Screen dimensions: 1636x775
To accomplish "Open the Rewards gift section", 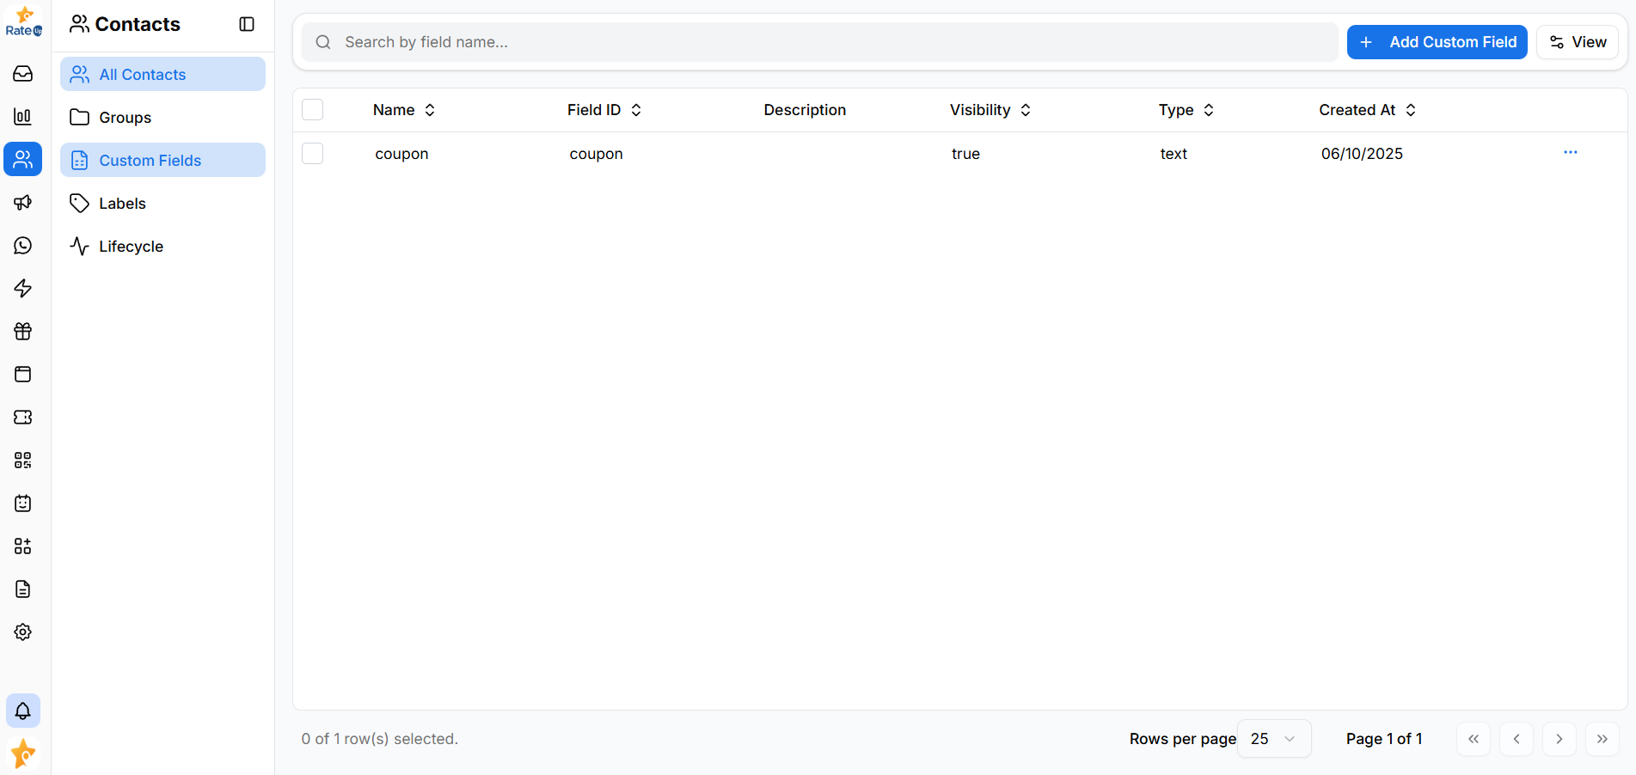I will click(x=22, y=331).
